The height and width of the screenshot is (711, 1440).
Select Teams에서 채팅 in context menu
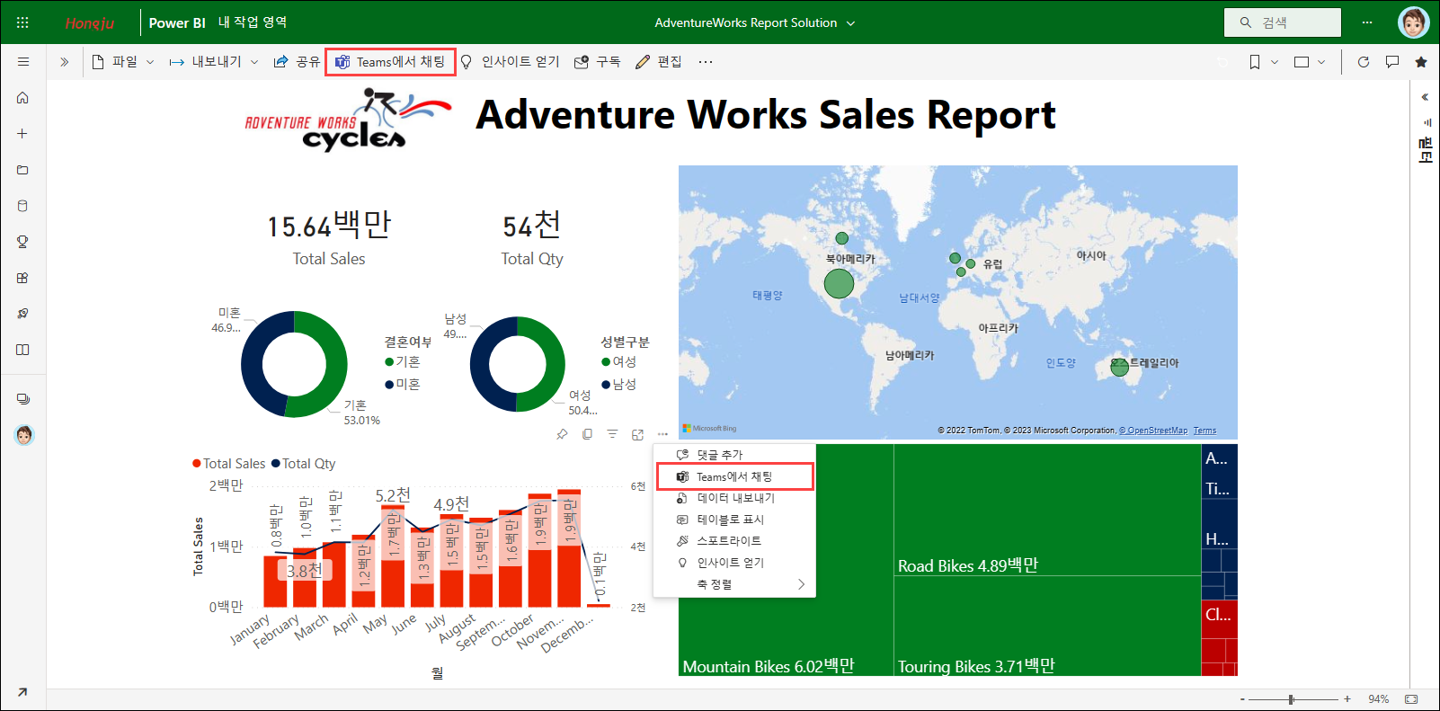tap(734, 476)
